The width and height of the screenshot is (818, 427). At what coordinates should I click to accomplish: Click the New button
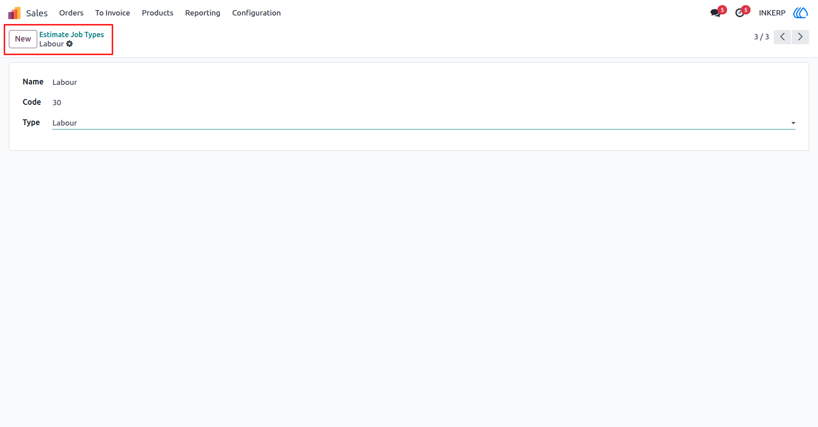(23, 39)
